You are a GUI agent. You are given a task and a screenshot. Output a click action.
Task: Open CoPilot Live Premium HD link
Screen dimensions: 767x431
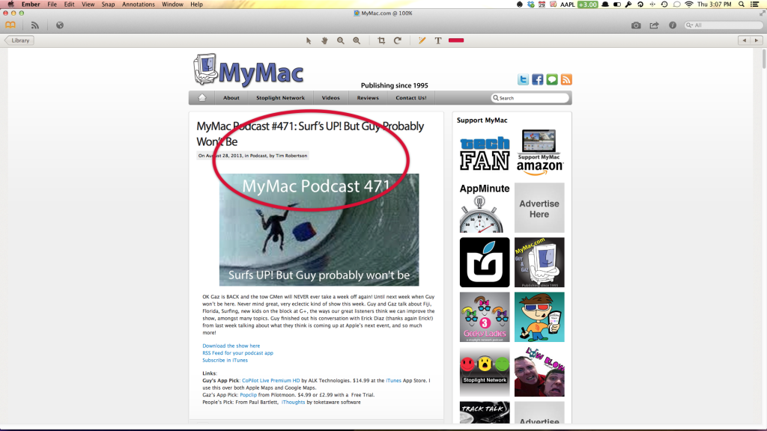point(270,380)
